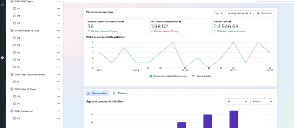294x128 pixels.
Task: Click the Performance overview heading
Action: point(99,12)
